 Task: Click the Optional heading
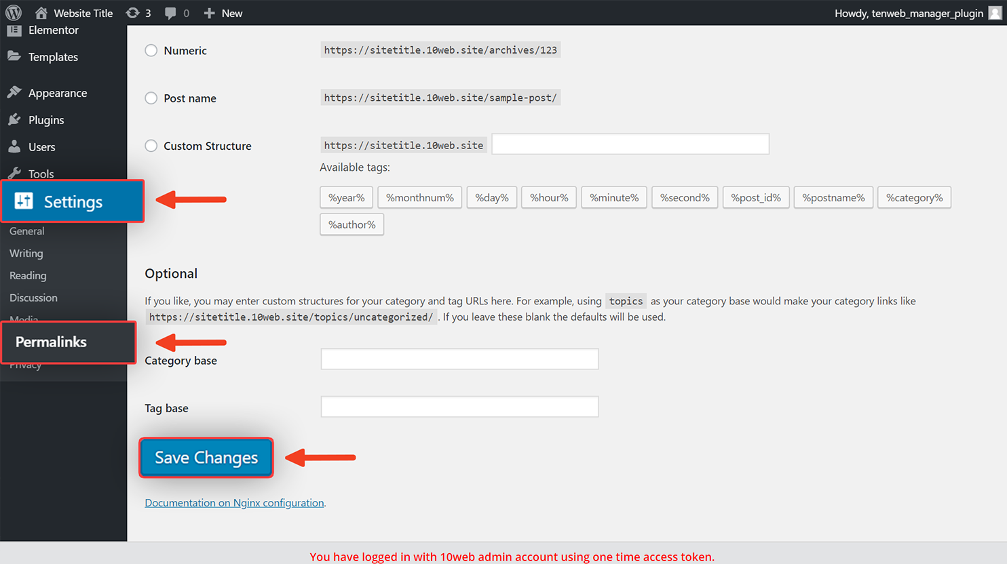point(171,273)
